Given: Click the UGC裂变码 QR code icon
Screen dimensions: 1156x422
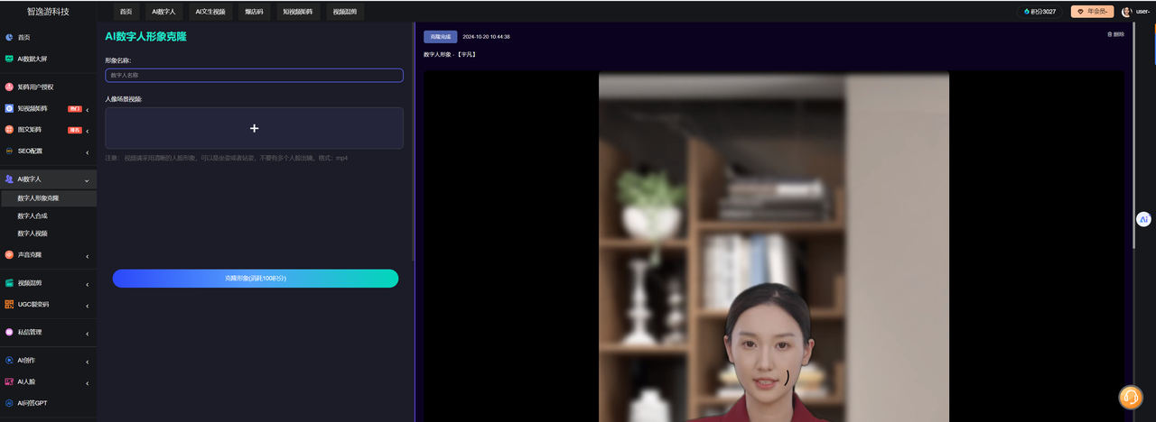Looking at the screenshot, I should pyautogui.click(x=9, y=304).
